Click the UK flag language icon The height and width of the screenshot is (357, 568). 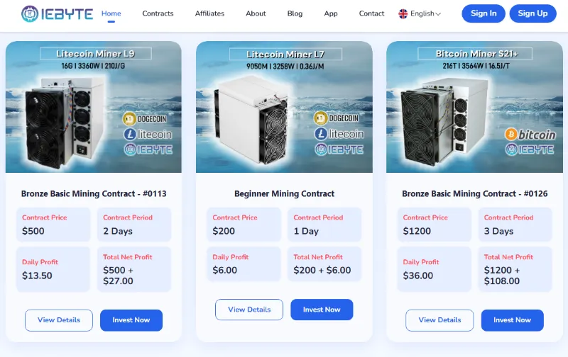click(403, 13)
